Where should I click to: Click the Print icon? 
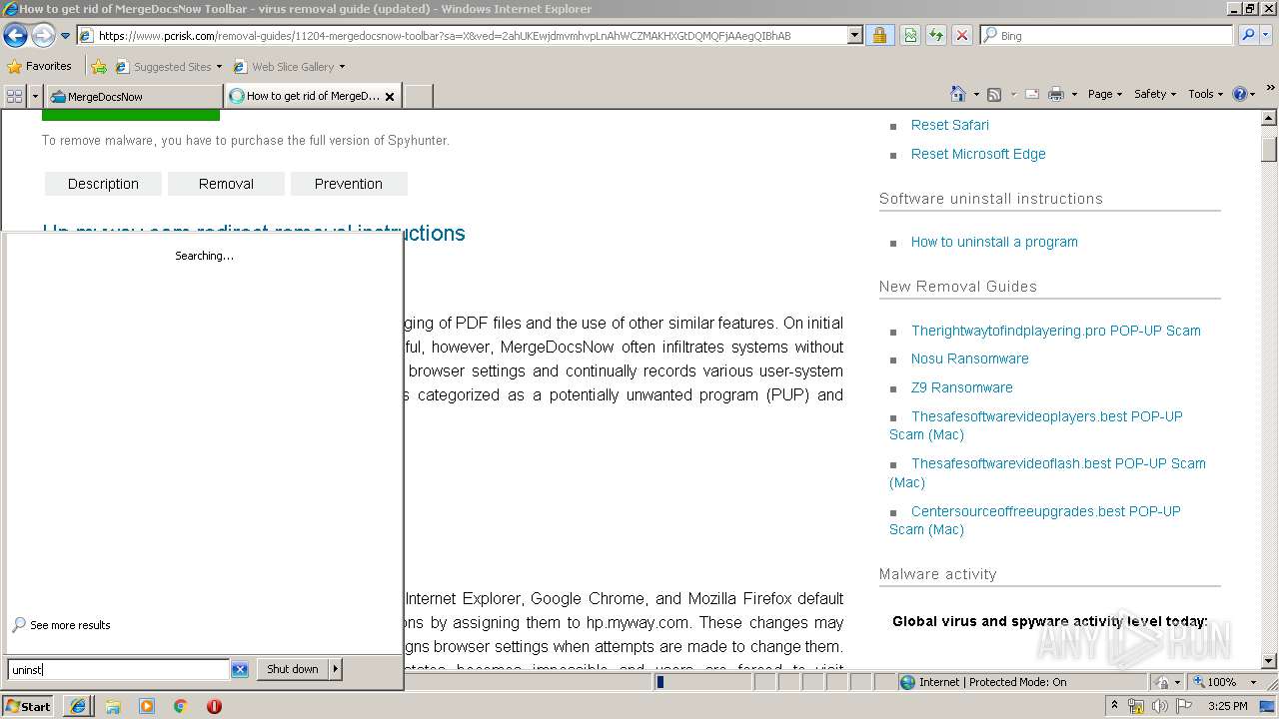click(x=1056, y=94)
